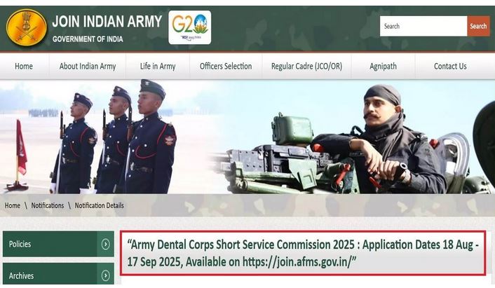
Task: Click the Policies arrow circle icon
Action: coord(106,245)
